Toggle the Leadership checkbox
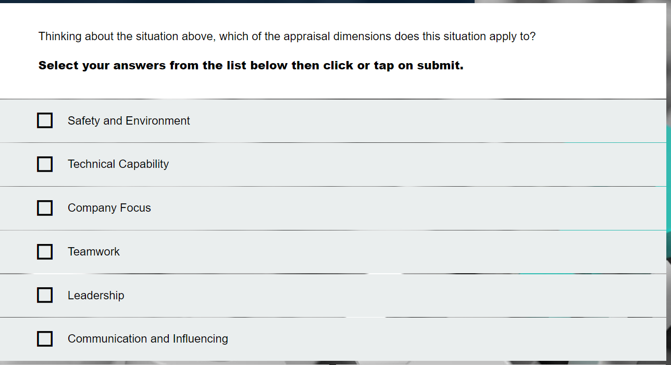 [45, 295]
